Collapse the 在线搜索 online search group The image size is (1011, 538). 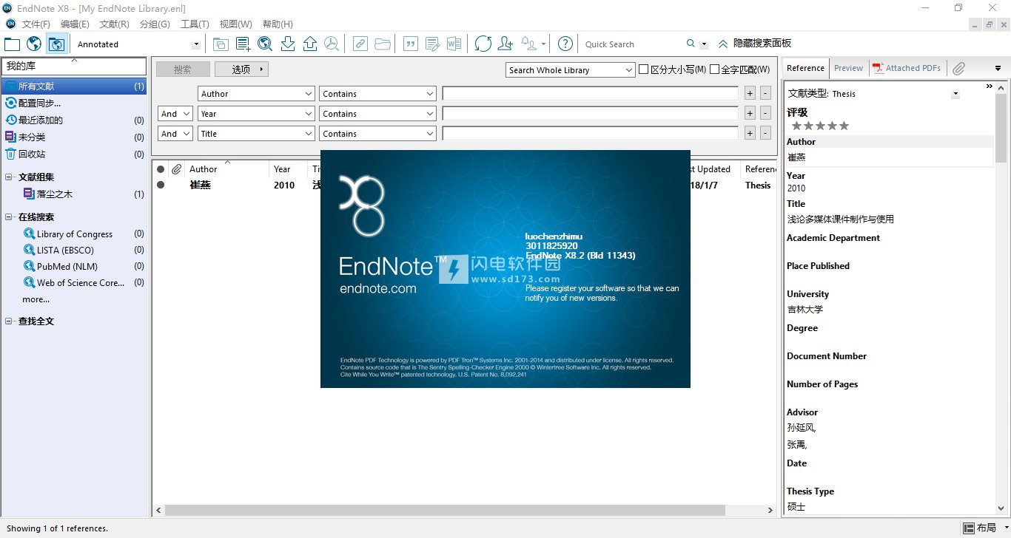[x=9, y=217]
